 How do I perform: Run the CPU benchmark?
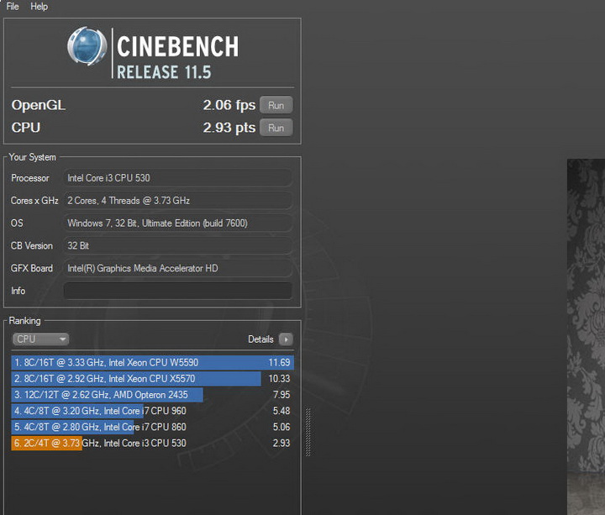pos(276,128)
